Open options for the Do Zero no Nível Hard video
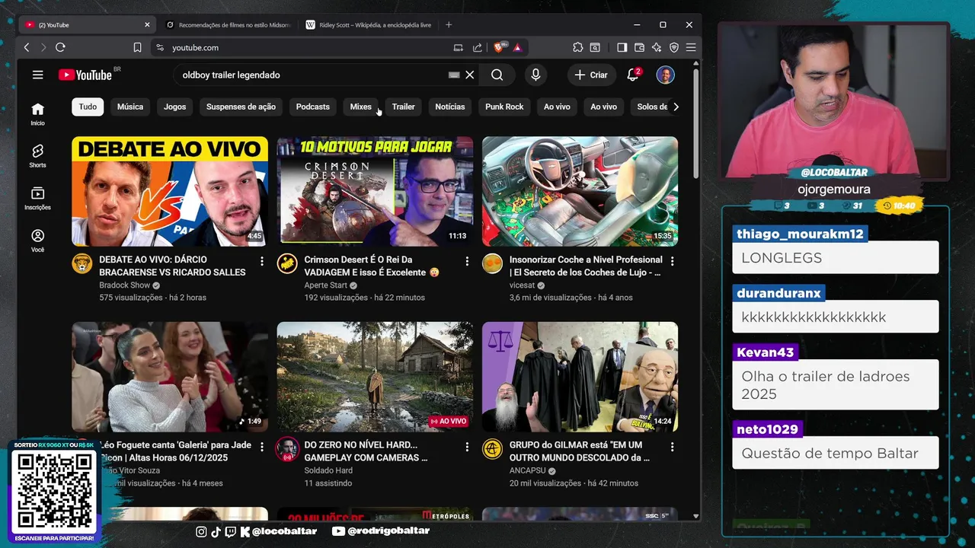This screenshot has height=548, width=975. (x=467, y=447)
